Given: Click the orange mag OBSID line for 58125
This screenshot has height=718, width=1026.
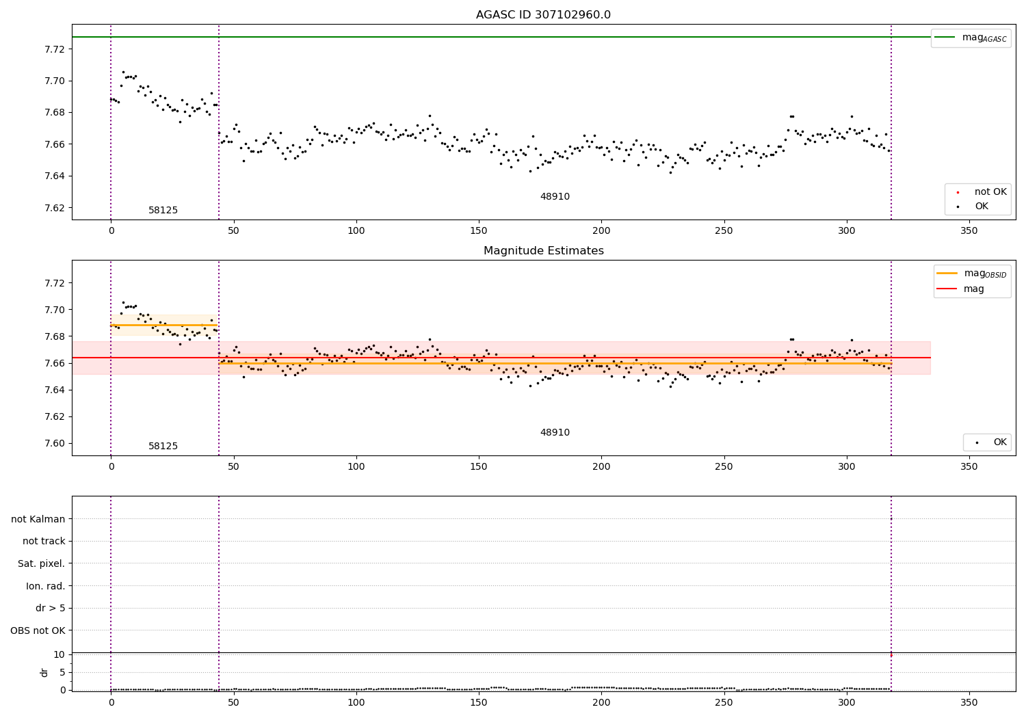Looking at the screenshot, I should pyautogui.click(x=164, y=325).
